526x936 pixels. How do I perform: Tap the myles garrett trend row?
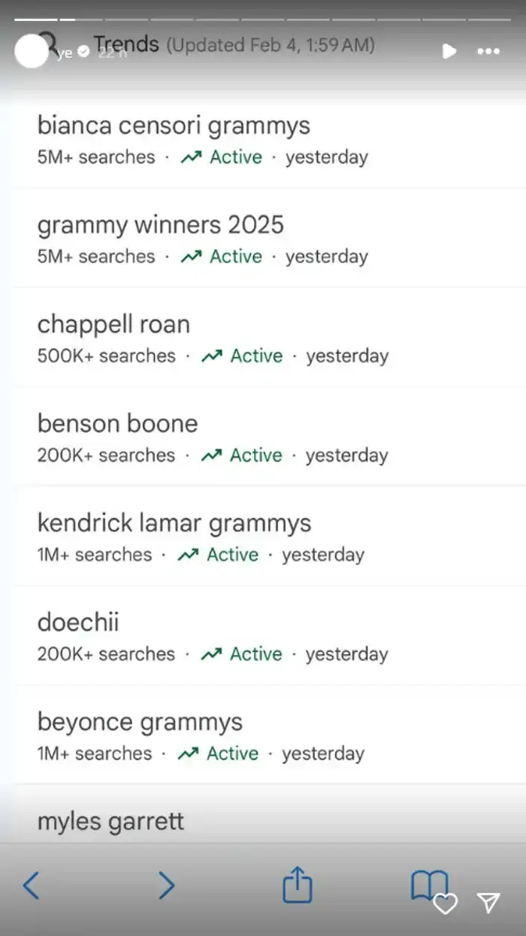point(269,814)
